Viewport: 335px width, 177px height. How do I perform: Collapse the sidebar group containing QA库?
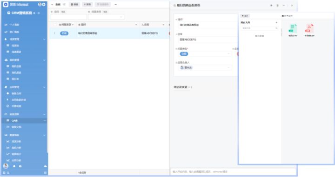point(45,114)
